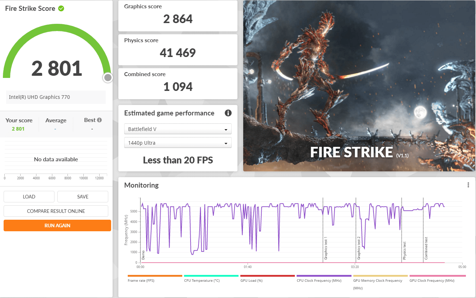
Task: Click COMPARE RESULT ONLINE button
Action: pyautogui.click(x=56, y=211)
